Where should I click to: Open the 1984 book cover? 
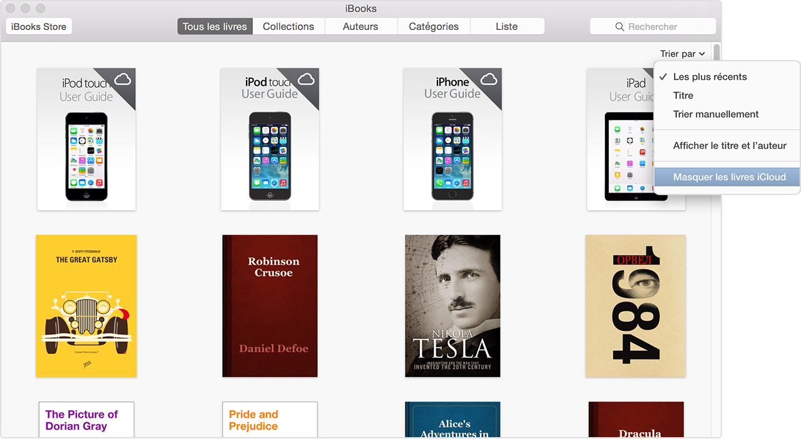635,306
